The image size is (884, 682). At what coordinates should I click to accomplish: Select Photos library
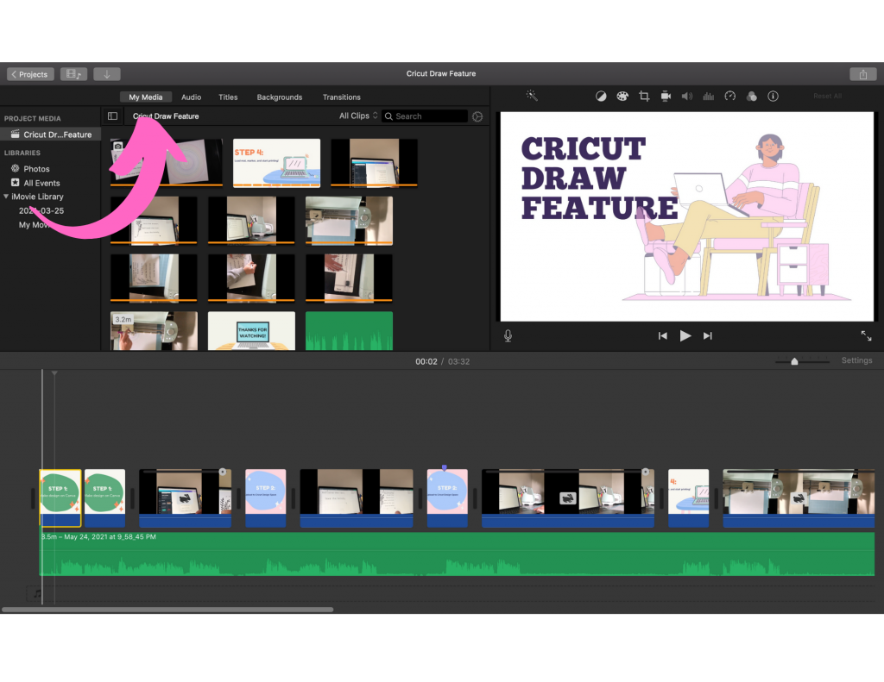pos(30,169)
